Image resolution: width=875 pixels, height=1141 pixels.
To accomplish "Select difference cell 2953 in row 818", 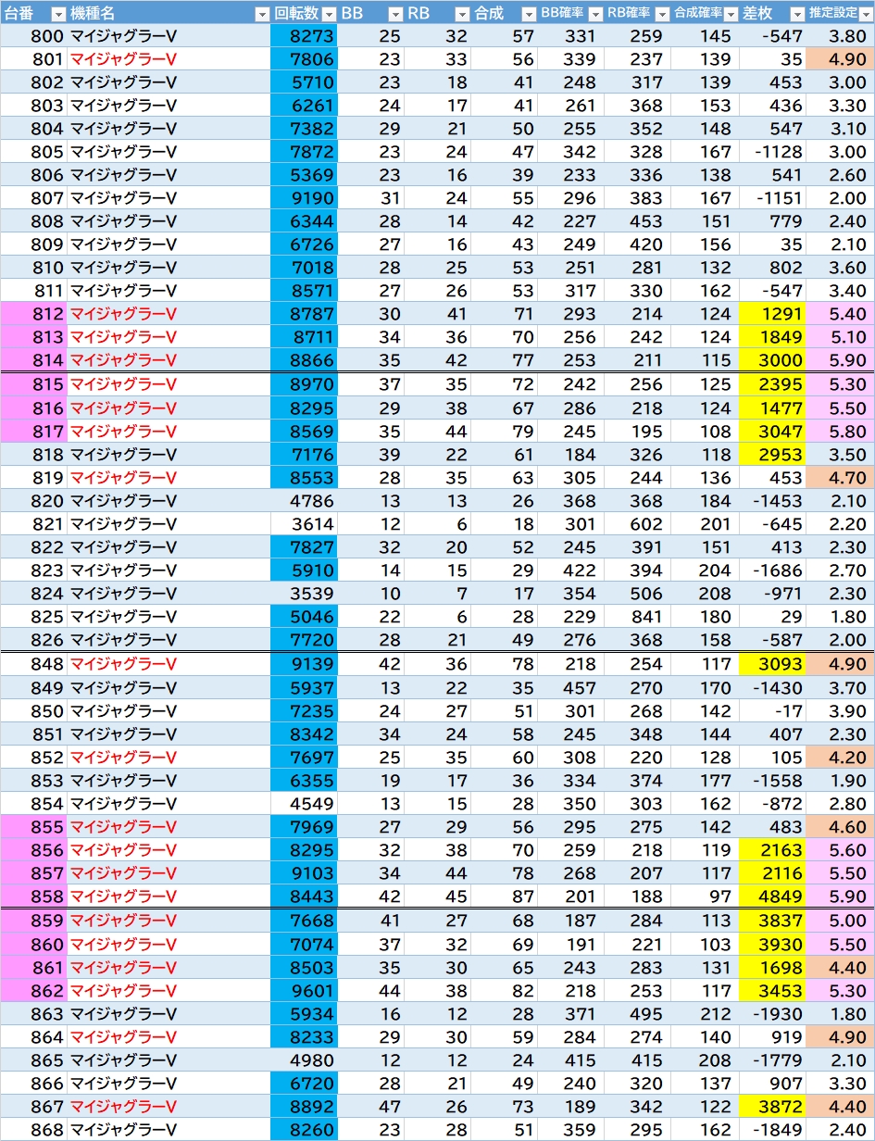I will point(772,455).
